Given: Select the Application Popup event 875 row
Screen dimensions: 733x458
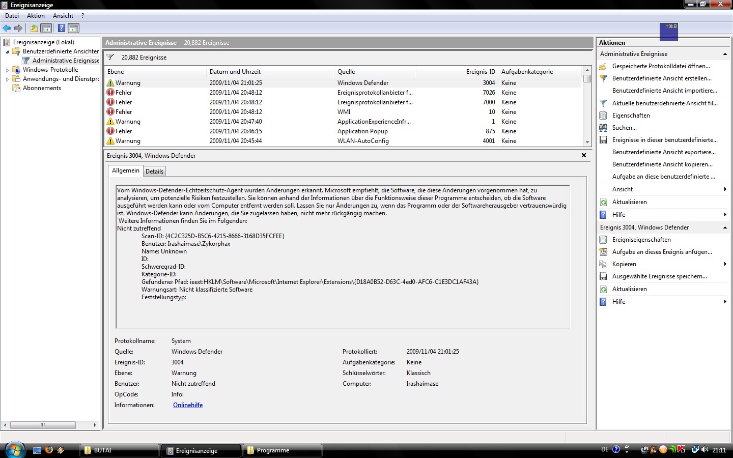Looking at the screenshot, I should 343,131.
